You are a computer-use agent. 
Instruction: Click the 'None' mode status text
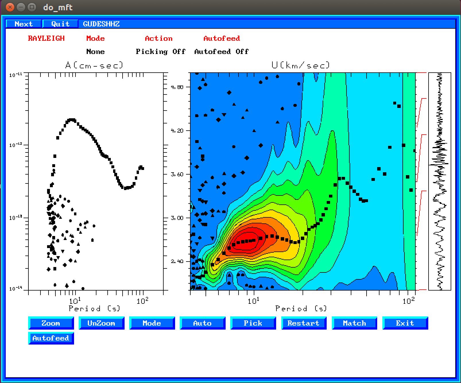96,51
